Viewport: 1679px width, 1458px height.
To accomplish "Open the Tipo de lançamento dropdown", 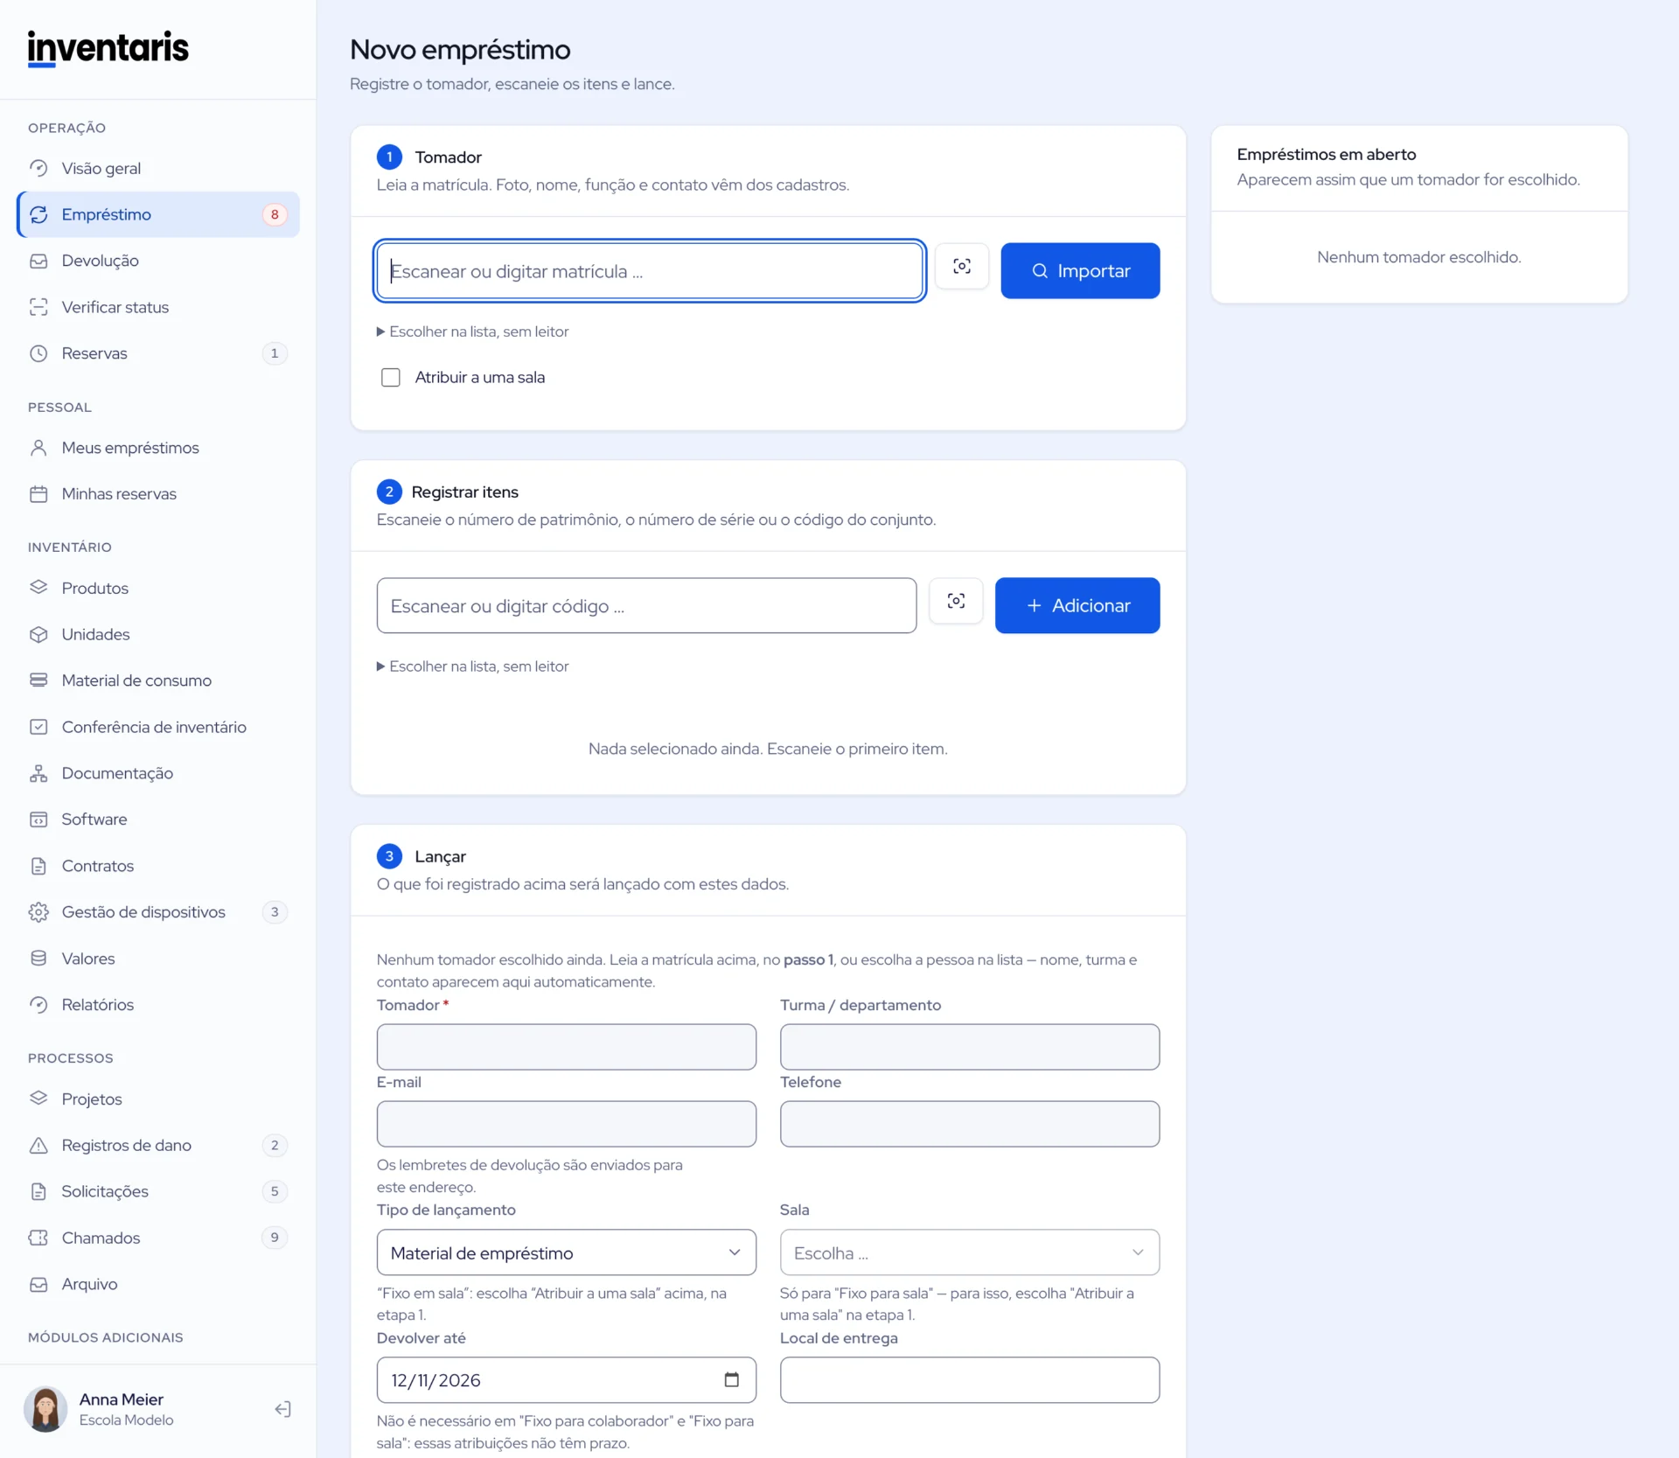I will [567, 1252].
